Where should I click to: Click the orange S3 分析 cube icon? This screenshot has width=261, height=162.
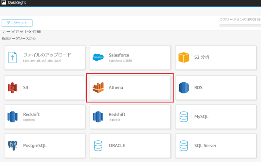tap(184, 58)
